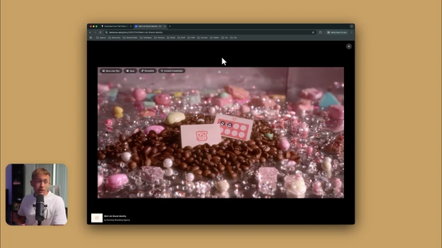Bookmark this page with the star icon
The width and height of the screenshot is (442, 248).
[313, 32]
